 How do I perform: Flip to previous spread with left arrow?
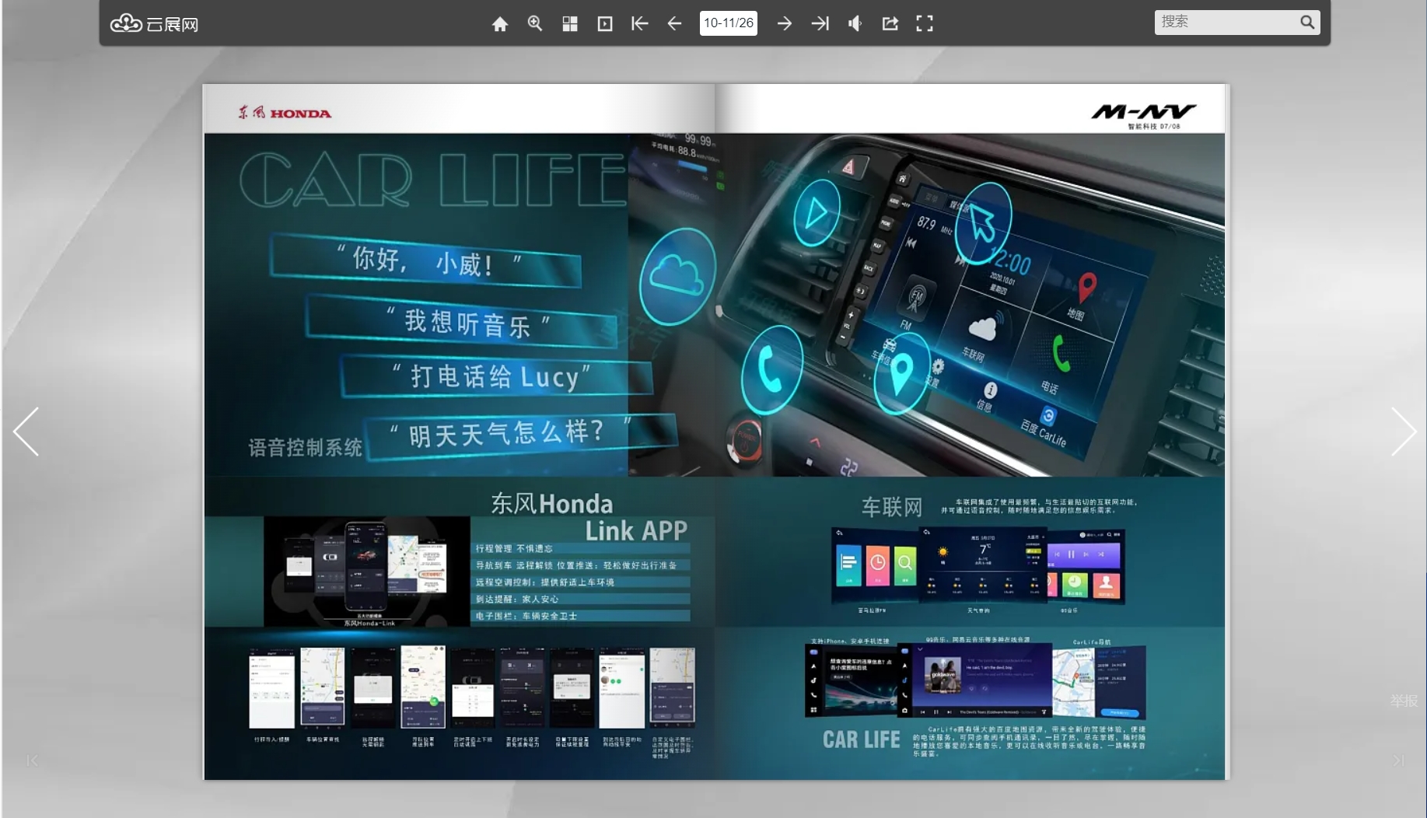point(26,432)
